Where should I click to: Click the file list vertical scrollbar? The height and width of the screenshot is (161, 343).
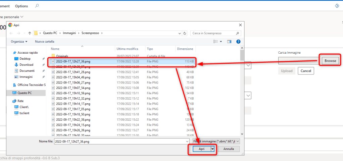(x=242, y=94)
